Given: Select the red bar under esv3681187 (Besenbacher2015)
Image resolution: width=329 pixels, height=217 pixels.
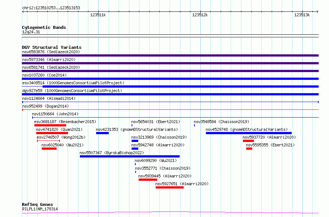Looking at the screenshot, I should [x=50, y=125].
